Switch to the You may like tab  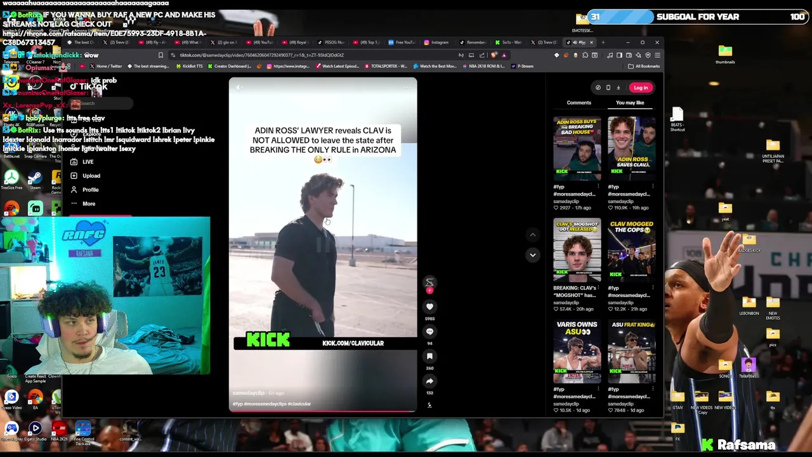(x=630, y=102)
